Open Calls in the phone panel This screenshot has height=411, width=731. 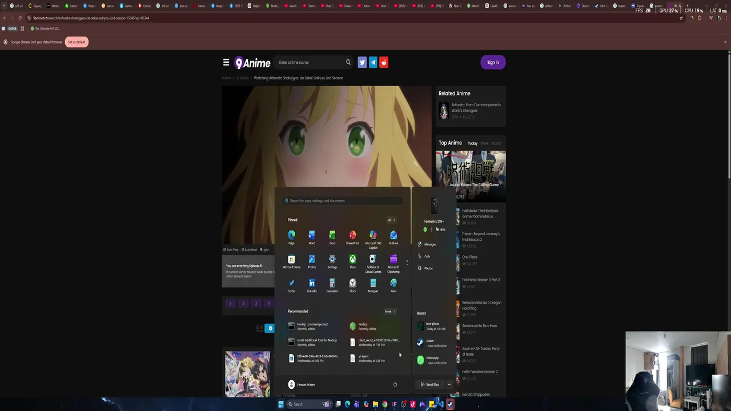pos(424,256)
